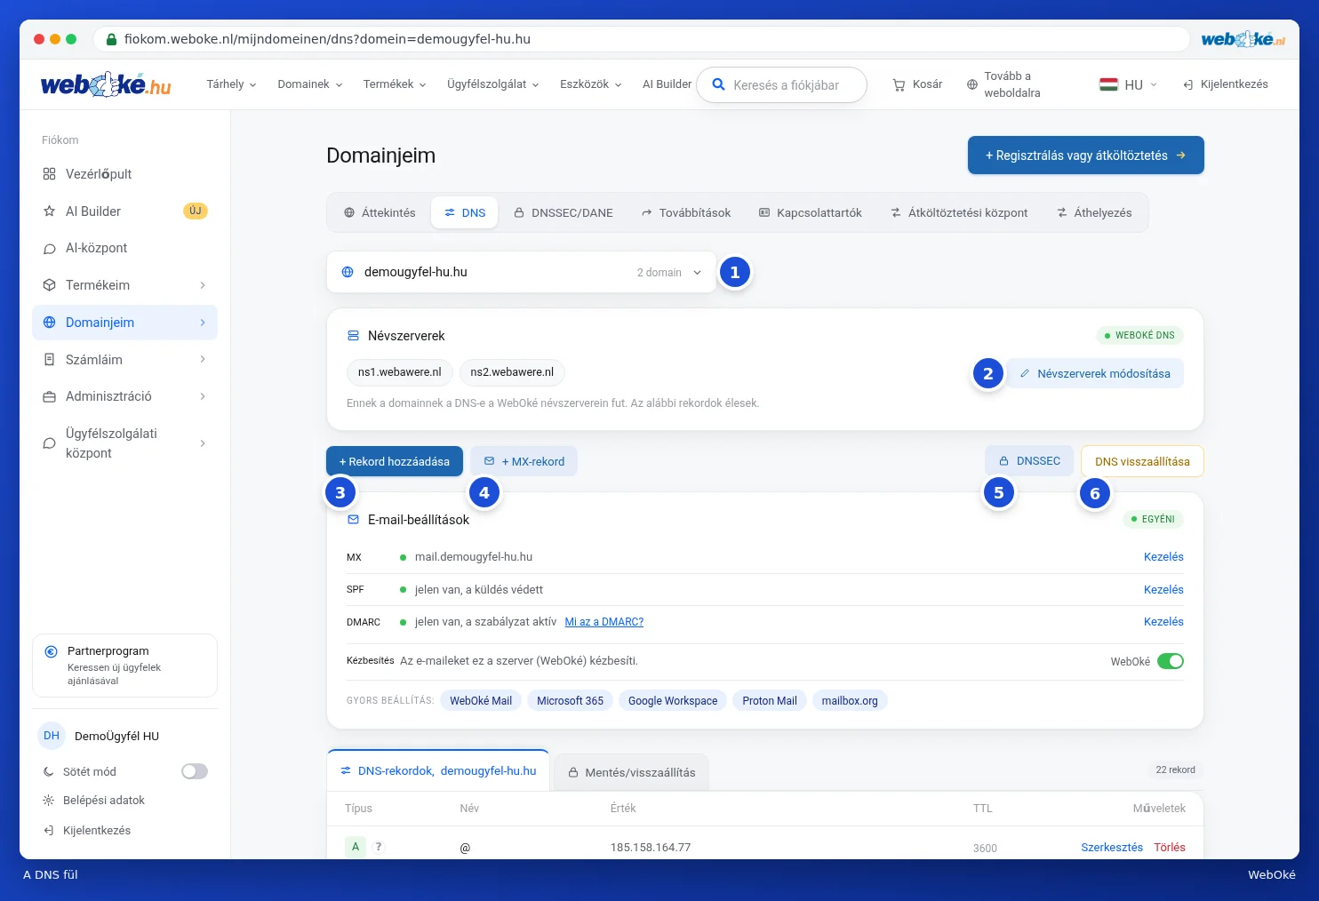
Task: Toggle the Sötét mód switch
Action: tap(195, 771)
